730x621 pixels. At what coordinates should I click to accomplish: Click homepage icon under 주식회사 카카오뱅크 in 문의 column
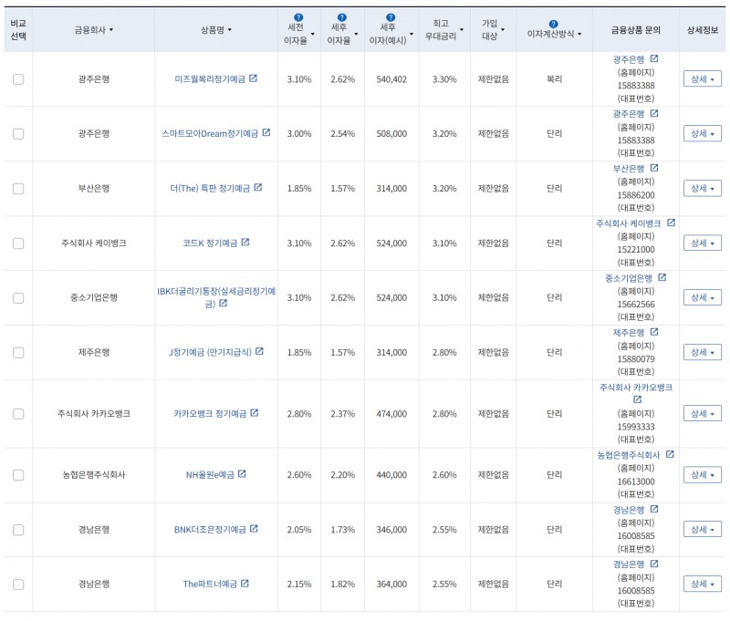(x=637, y=399)
